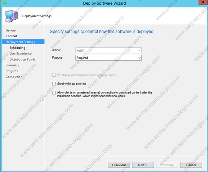Jump to the Scheduling step
The image size is (208, 172).
pyautogui.click(x=18, y=48)
